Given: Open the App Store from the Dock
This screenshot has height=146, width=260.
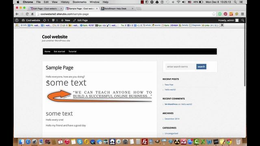Looking at the screenshot, I should [190, 142].
